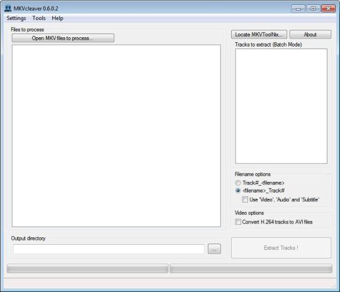
Task: Click the right progress bar
Action: tap(251, 268)
